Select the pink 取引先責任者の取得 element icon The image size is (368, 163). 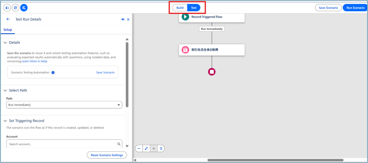[x=185, y=49]
